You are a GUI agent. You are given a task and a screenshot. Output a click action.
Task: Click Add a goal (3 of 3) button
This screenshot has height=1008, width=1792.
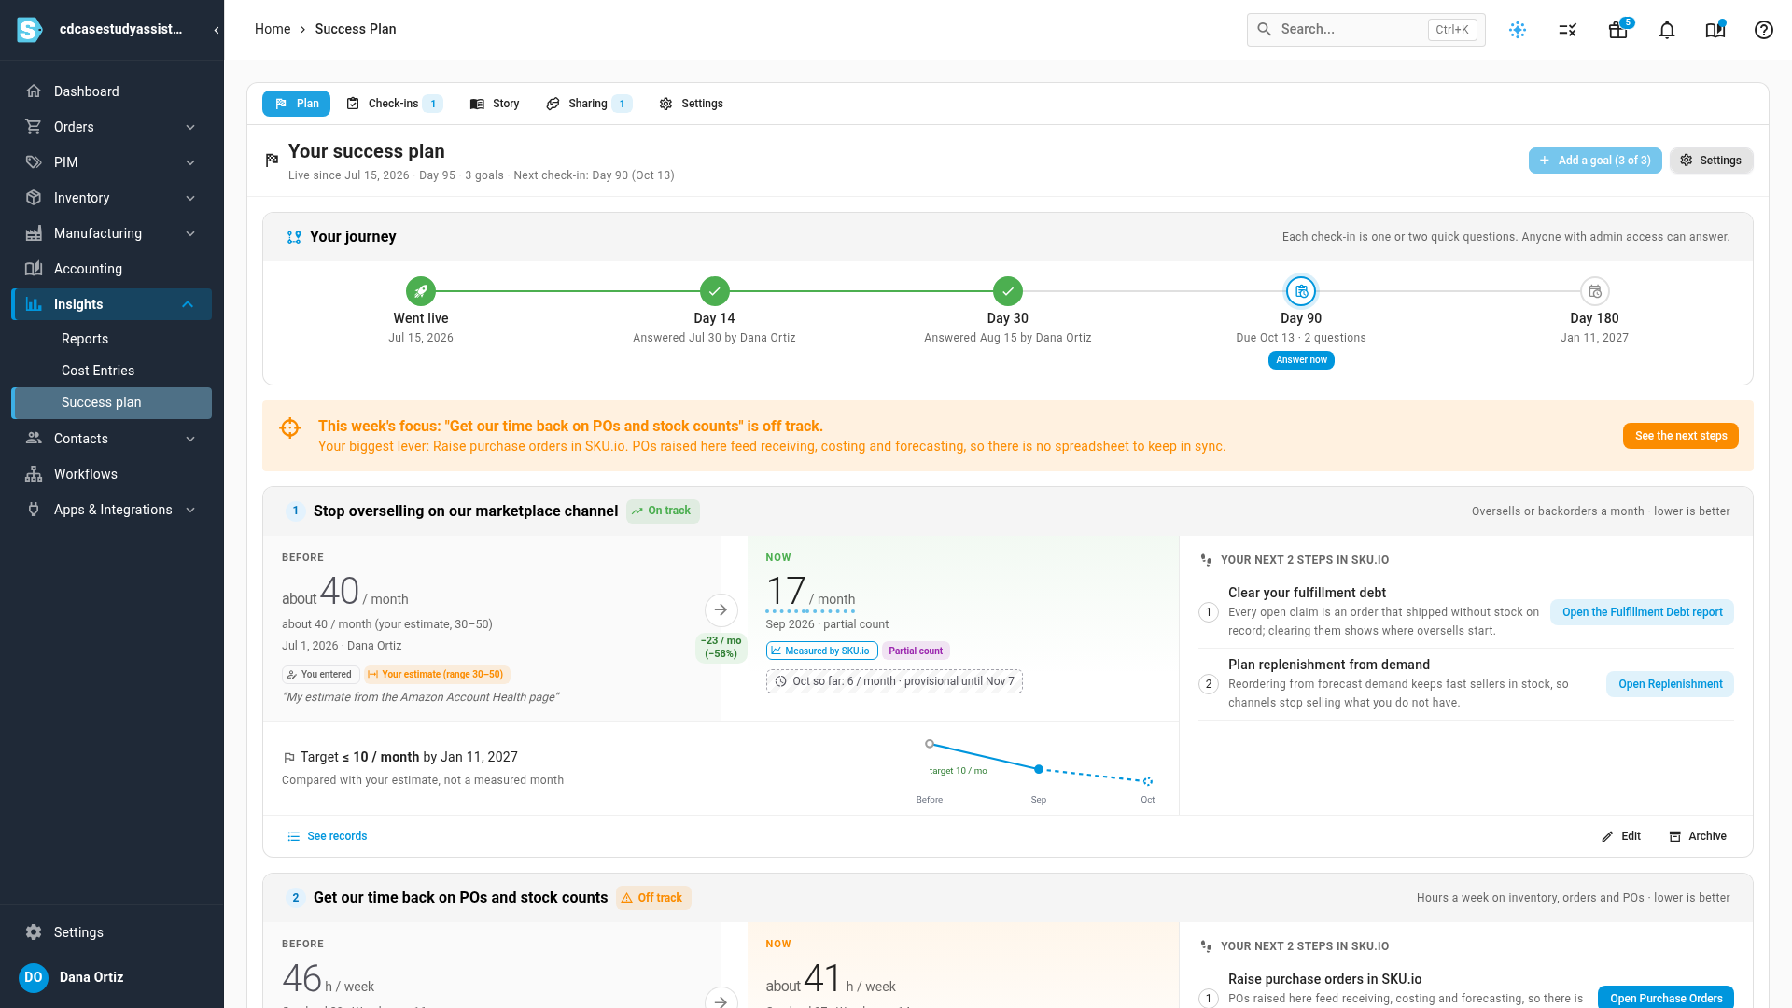[x=1595, y=161]
